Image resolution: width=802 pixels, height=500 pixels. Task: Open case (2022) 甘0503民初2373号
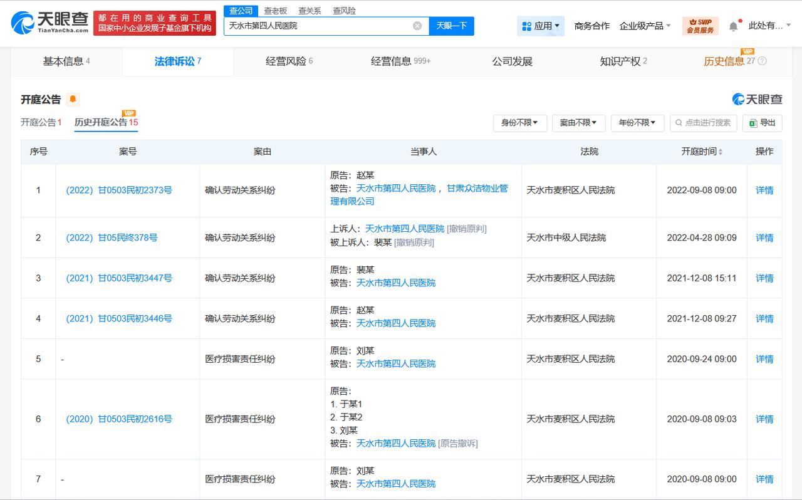[x=119, y=190]
